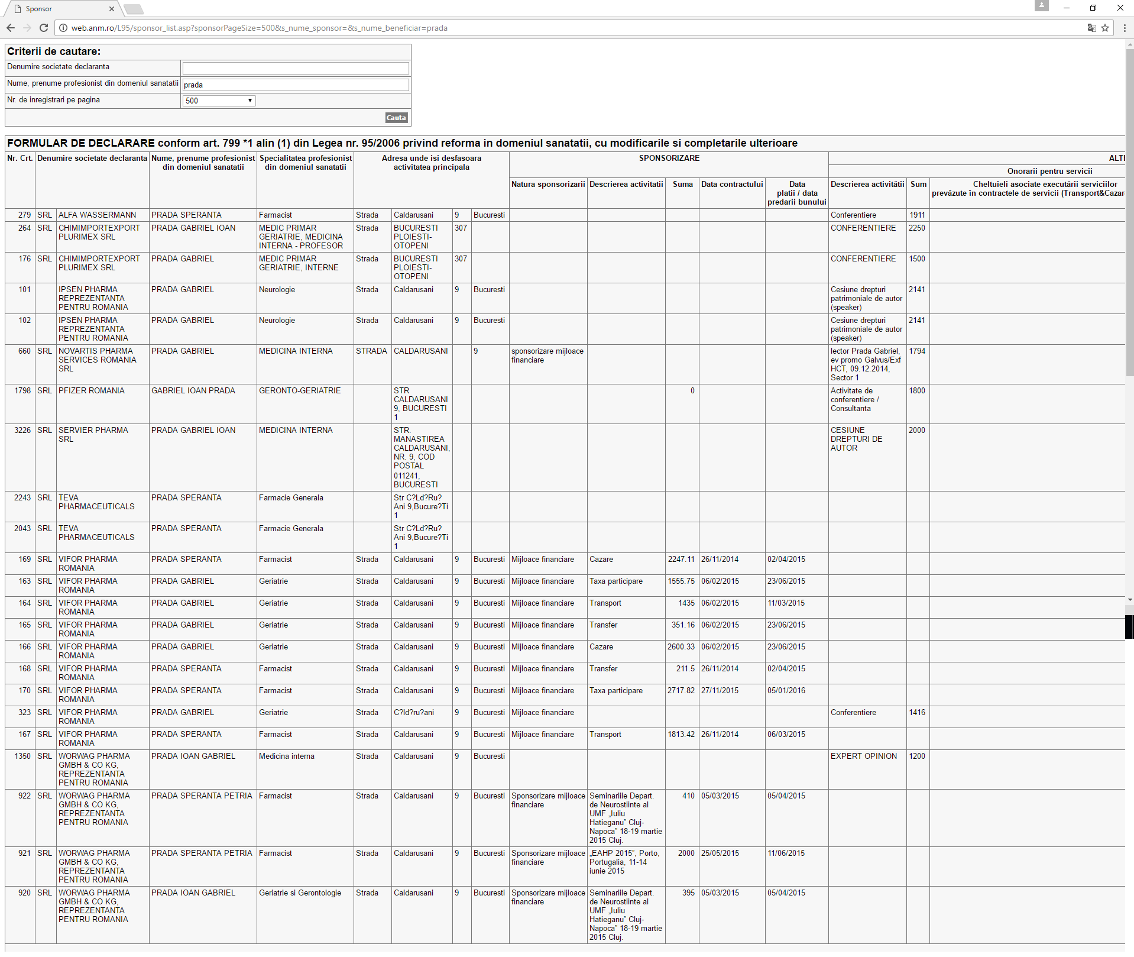Click the vertical scrollbar thumb
1134x957 pixels.
(x=1129, y=213)
